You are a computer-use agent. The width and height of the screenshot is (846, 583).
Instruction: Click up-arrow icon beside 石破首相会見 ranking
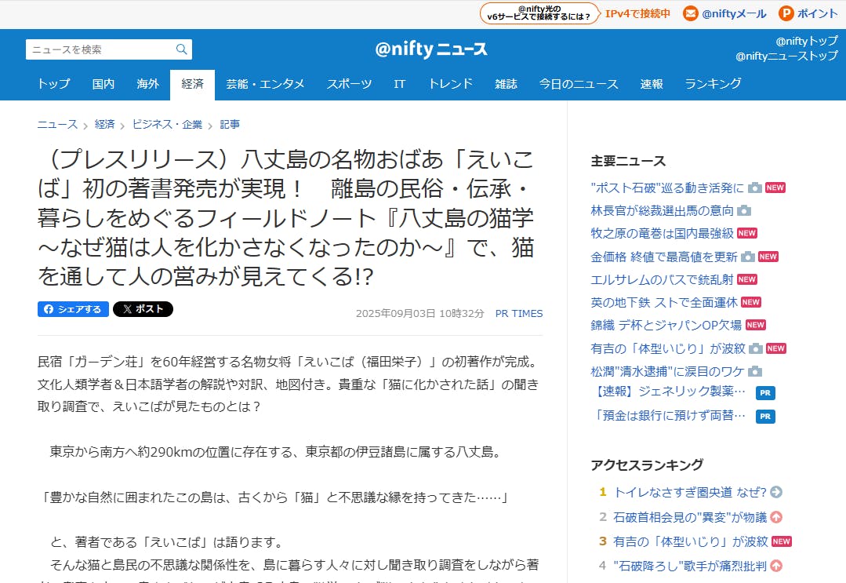pos(776,517)
